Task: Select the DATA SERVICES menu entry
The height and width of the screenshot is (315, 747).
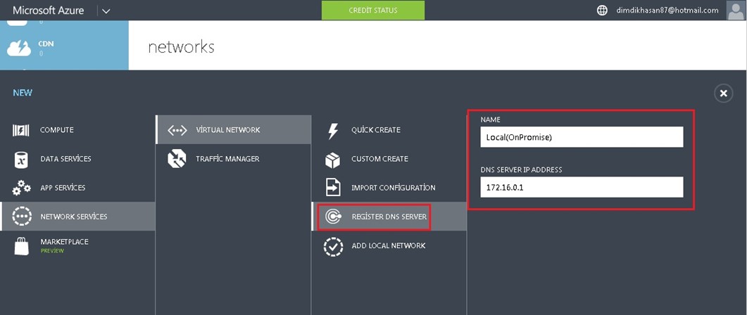Action: coord(77,159)
